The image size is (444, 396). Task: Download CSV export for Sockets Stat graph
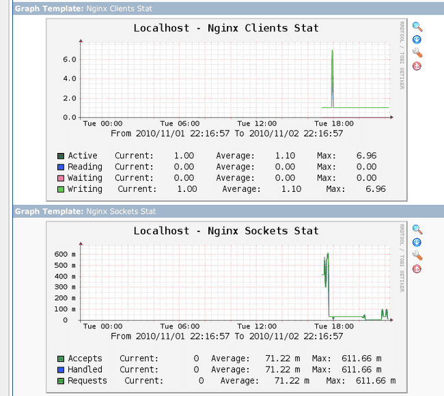click(417, 243)
